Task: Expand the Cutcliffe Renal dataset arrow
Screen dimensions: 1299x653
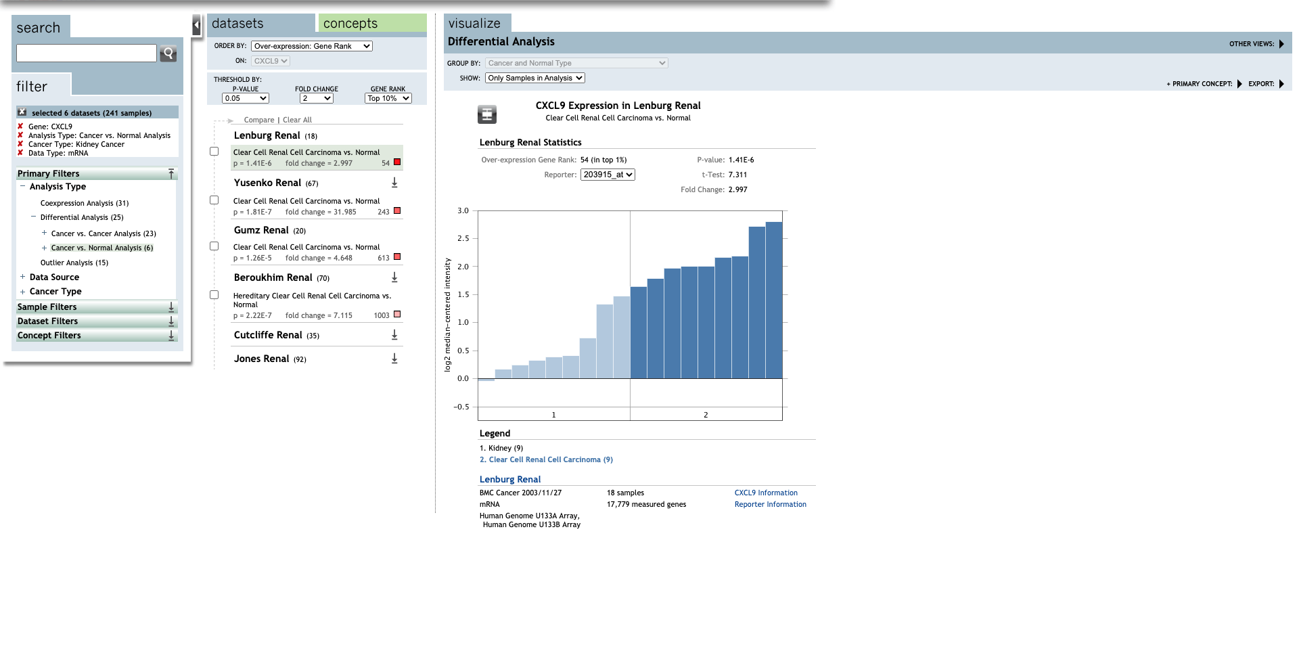Action: pos(394,335)
